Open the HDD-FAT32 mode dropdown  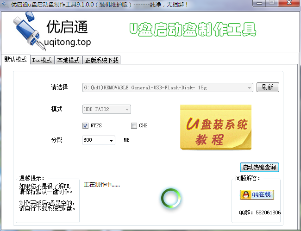click(x=127, y=110)
